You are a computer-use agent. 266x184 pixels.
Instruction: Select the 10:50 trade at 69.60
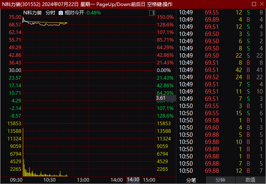pyautogui.click(x=221, y=128)
